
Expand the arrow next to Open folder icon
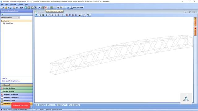[x=8, y=8]
